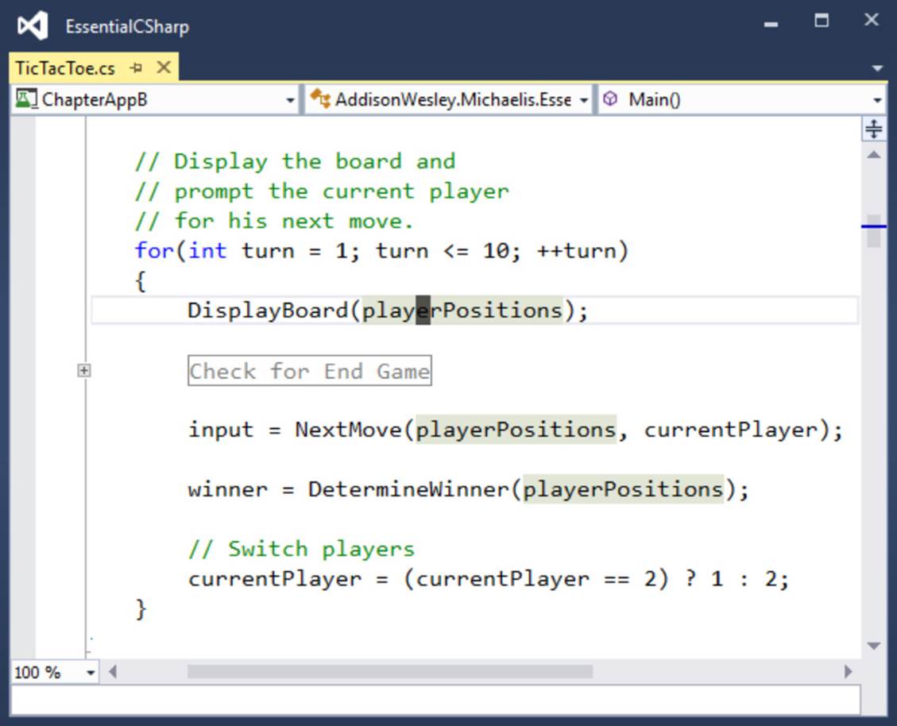Click the vertical scrollbar up arrow
897x726 pixels.
click(x=873, y=155)
